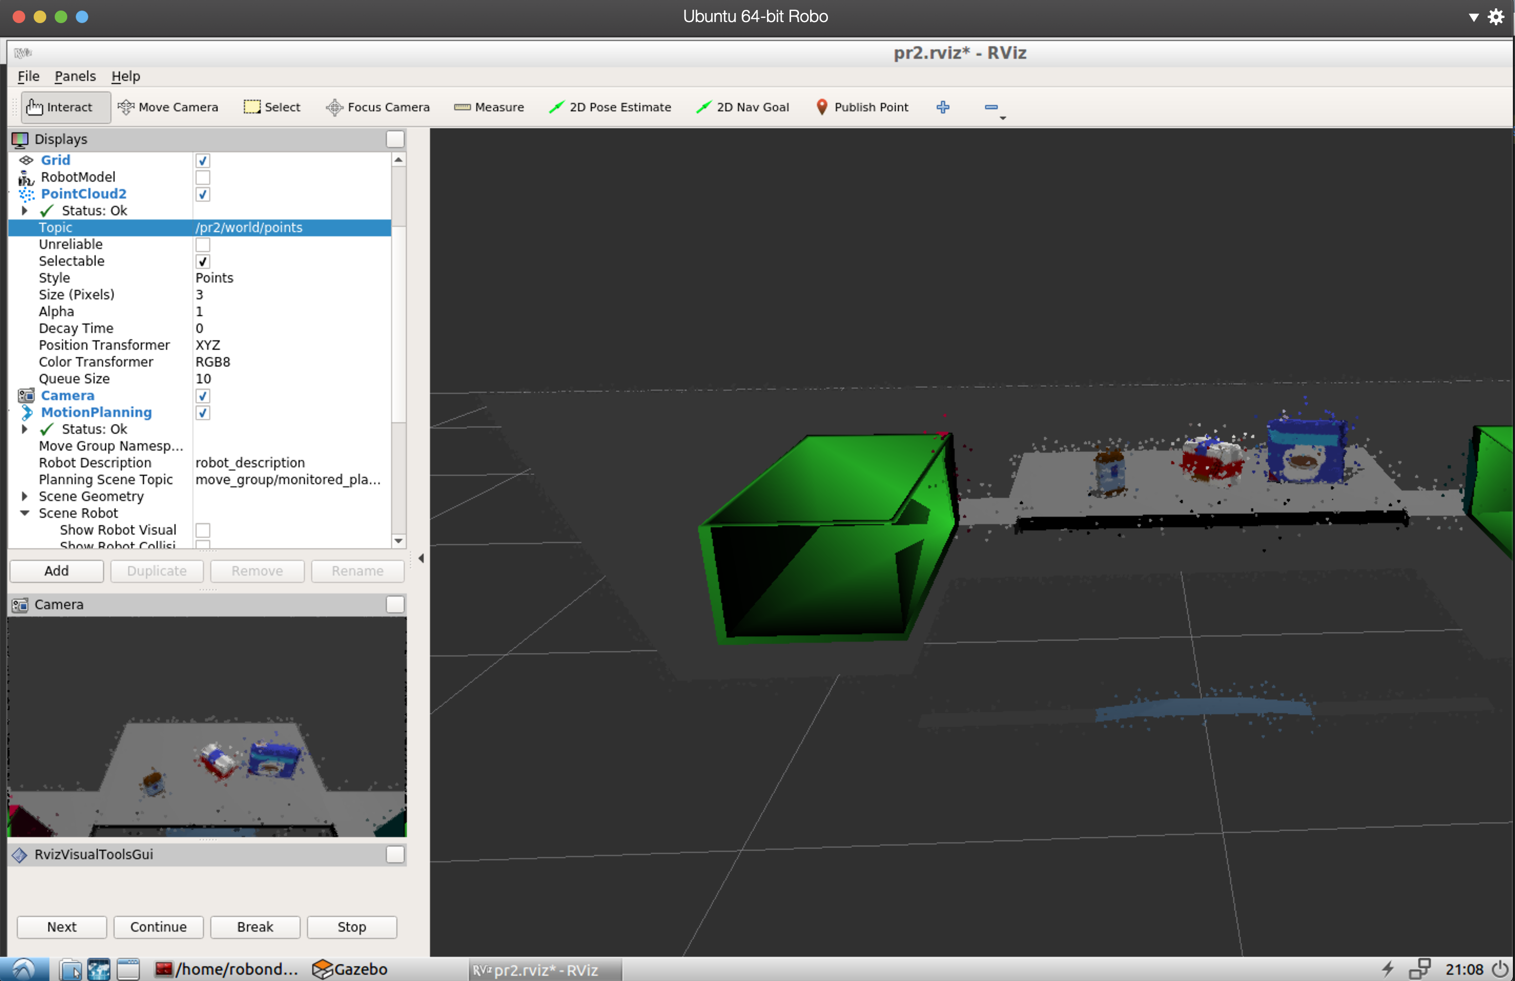Image resolution: width=1515 pixels, height=981 pixels.
Task: Expand the PointCloud2 Status: Ok row
Action: coord(24,211)
